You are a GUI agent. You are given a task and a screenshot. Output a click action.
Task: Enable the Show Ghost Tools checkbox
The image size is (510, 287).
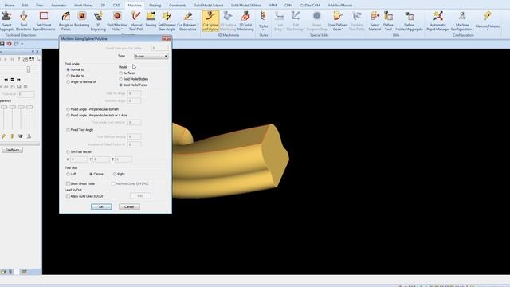[68, 184]
